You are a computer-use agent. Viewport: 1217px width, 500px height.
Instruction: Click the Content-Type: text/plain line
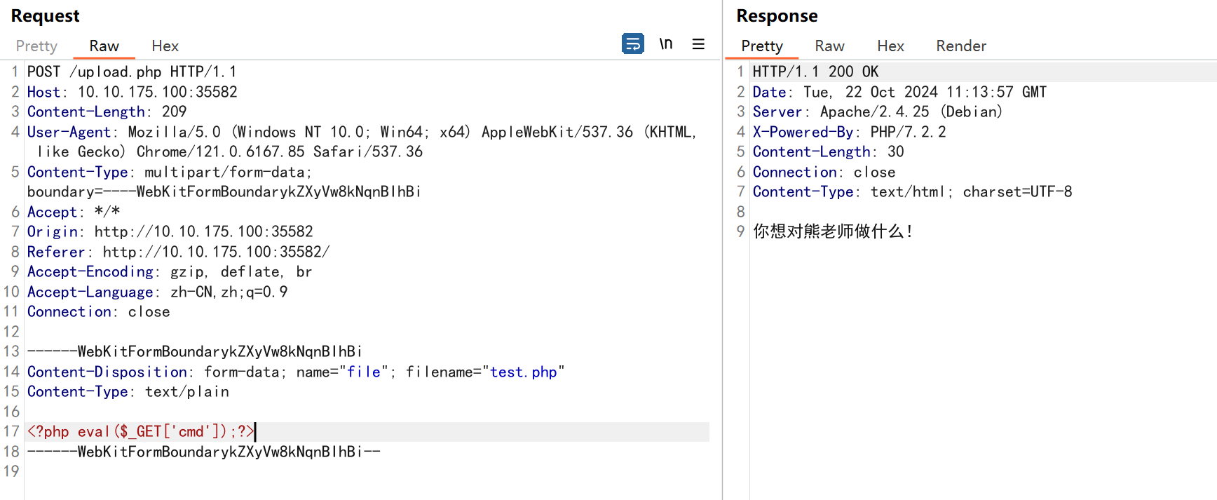[128, 391]
